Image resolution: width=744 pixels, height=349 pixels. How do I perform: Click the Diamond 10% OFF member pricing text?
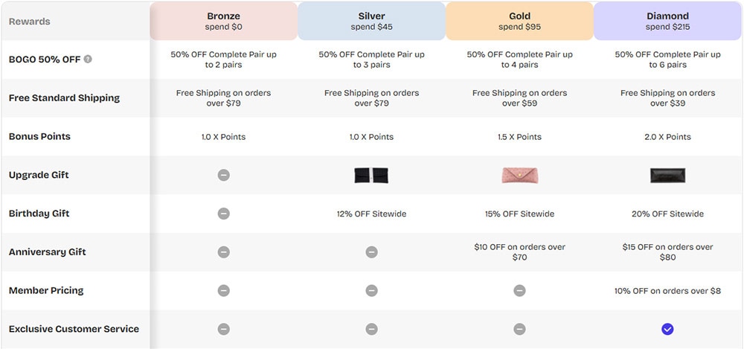coord(667,291)
